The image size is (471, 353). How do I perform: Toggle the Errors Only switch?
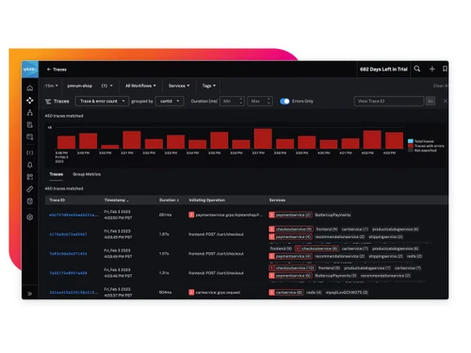click(x=284, y=102)
